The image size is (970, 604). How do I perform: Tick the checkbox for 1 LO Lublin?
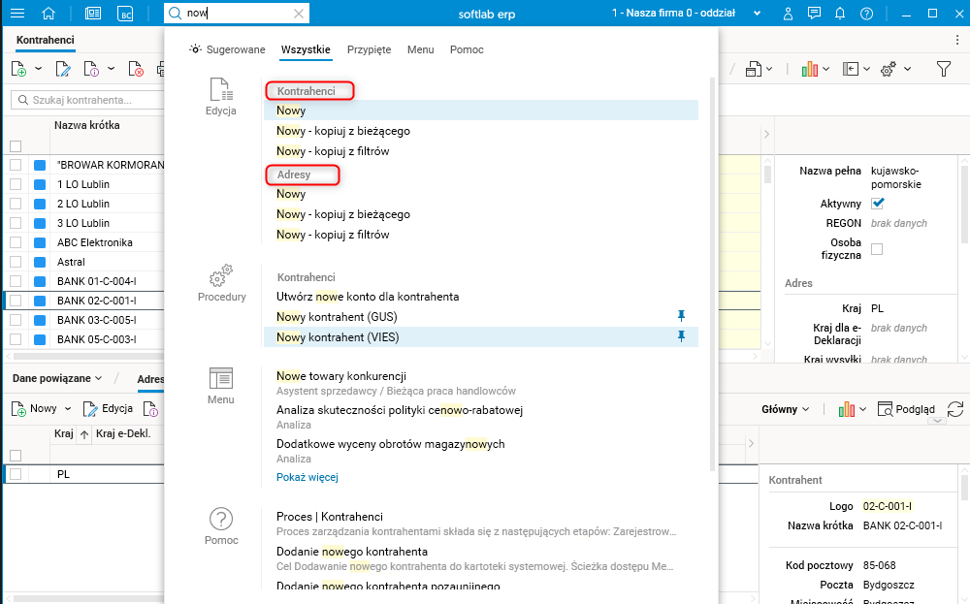(16, 184)
